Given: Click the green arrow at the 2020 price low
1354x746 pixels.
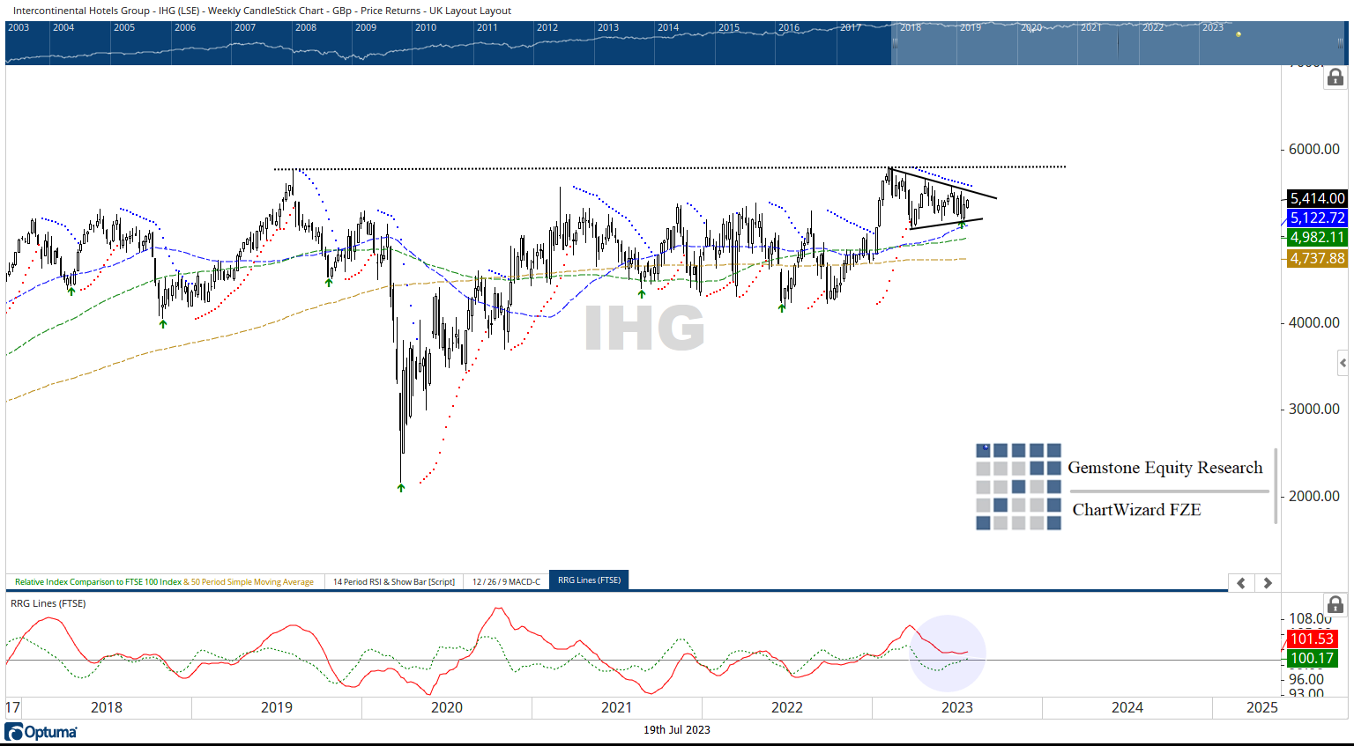Looking at the screenshot, I should pos(401,487).
